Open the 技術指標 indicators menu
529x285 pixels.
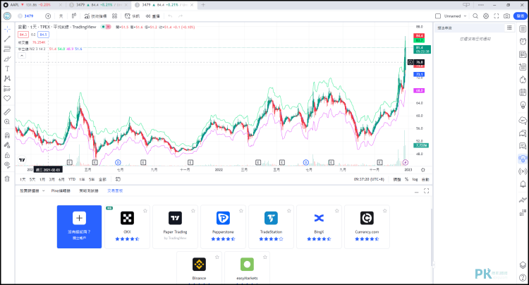pos(95,16)
